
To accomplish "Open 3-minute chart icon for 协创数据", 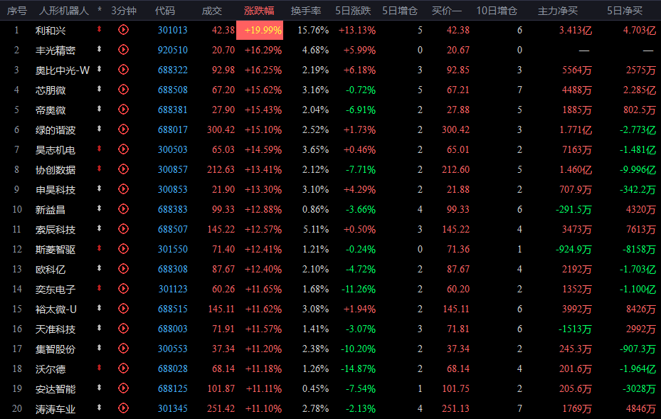I will pos(123,169).
